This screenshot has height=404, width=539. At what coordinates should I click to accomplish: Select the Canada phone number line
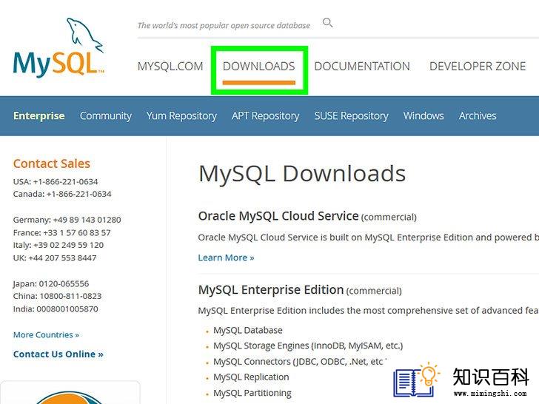[62, 194]
